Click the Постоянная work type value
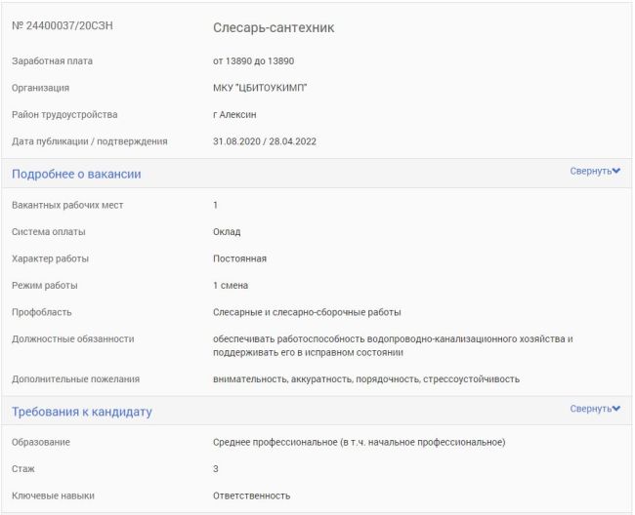 pos(239,258)
